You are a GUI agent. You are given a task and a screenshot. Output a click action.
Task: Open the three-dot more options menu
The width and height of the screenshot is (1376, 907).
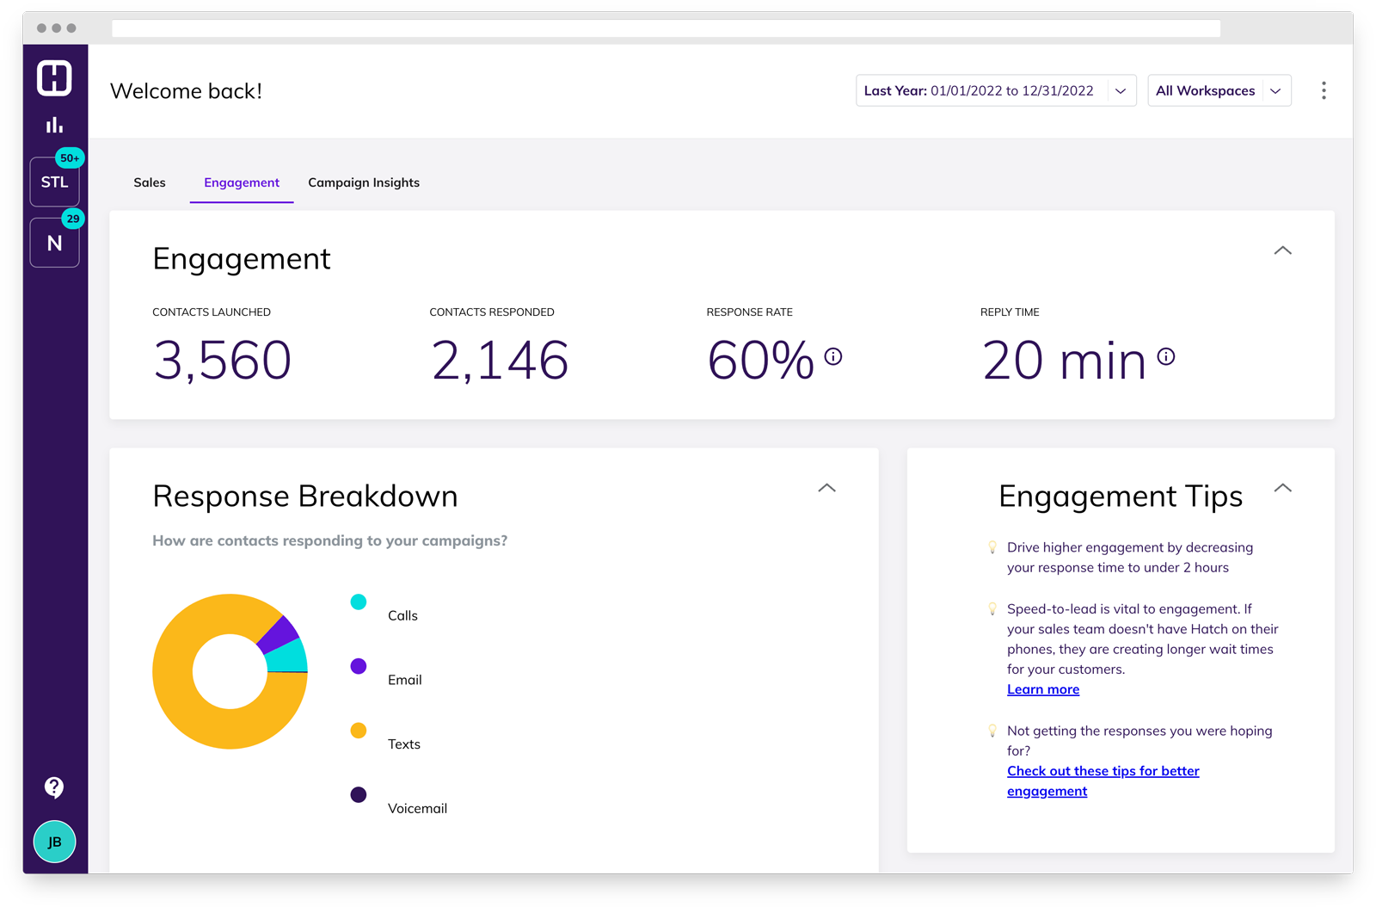(x=1324, y=90)
